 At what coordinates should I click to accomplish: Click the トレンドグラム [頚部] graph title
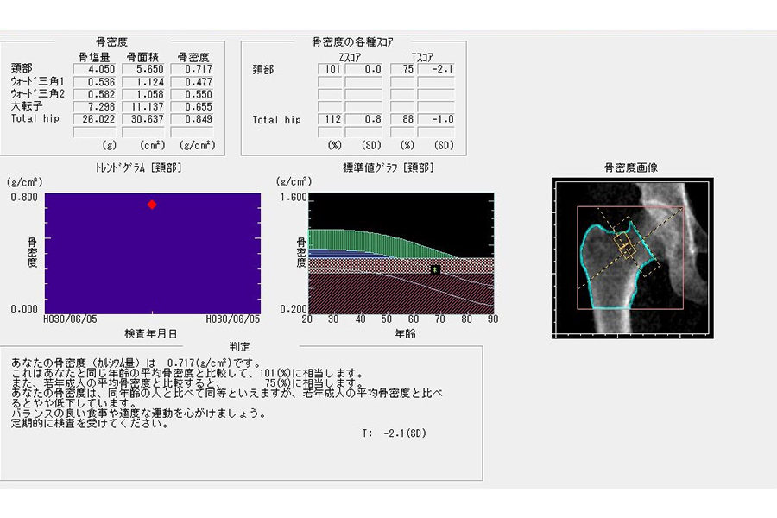point(139,168)
